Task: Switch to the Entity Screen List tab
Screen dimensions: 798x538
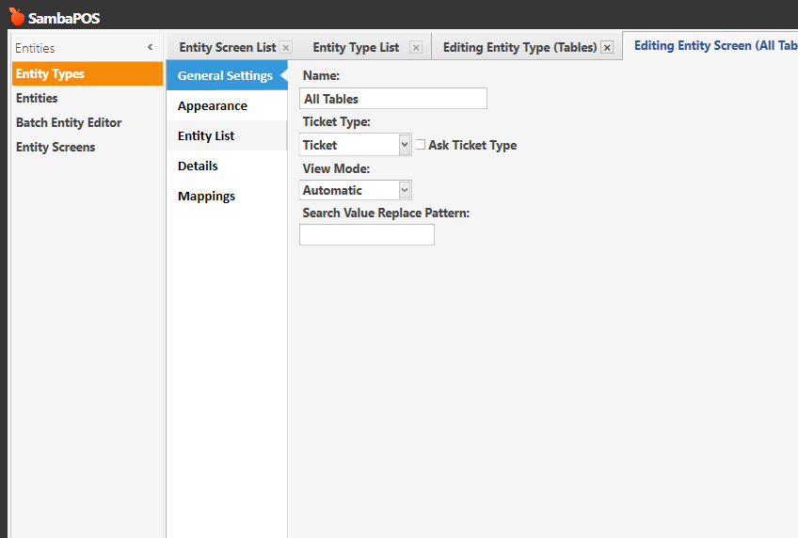Action: (x=227, y=48)
